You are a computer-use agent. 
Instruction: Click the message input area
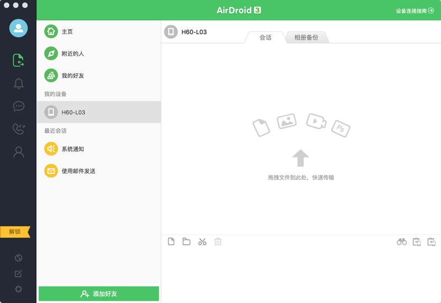(x=301, y=276)
